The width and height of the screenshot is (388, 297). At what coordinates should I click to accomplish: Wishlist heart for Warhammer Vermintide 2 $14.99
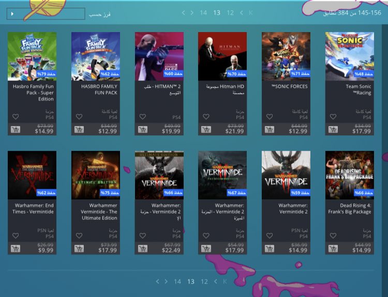pyautogui.click(x=270, y=236)
